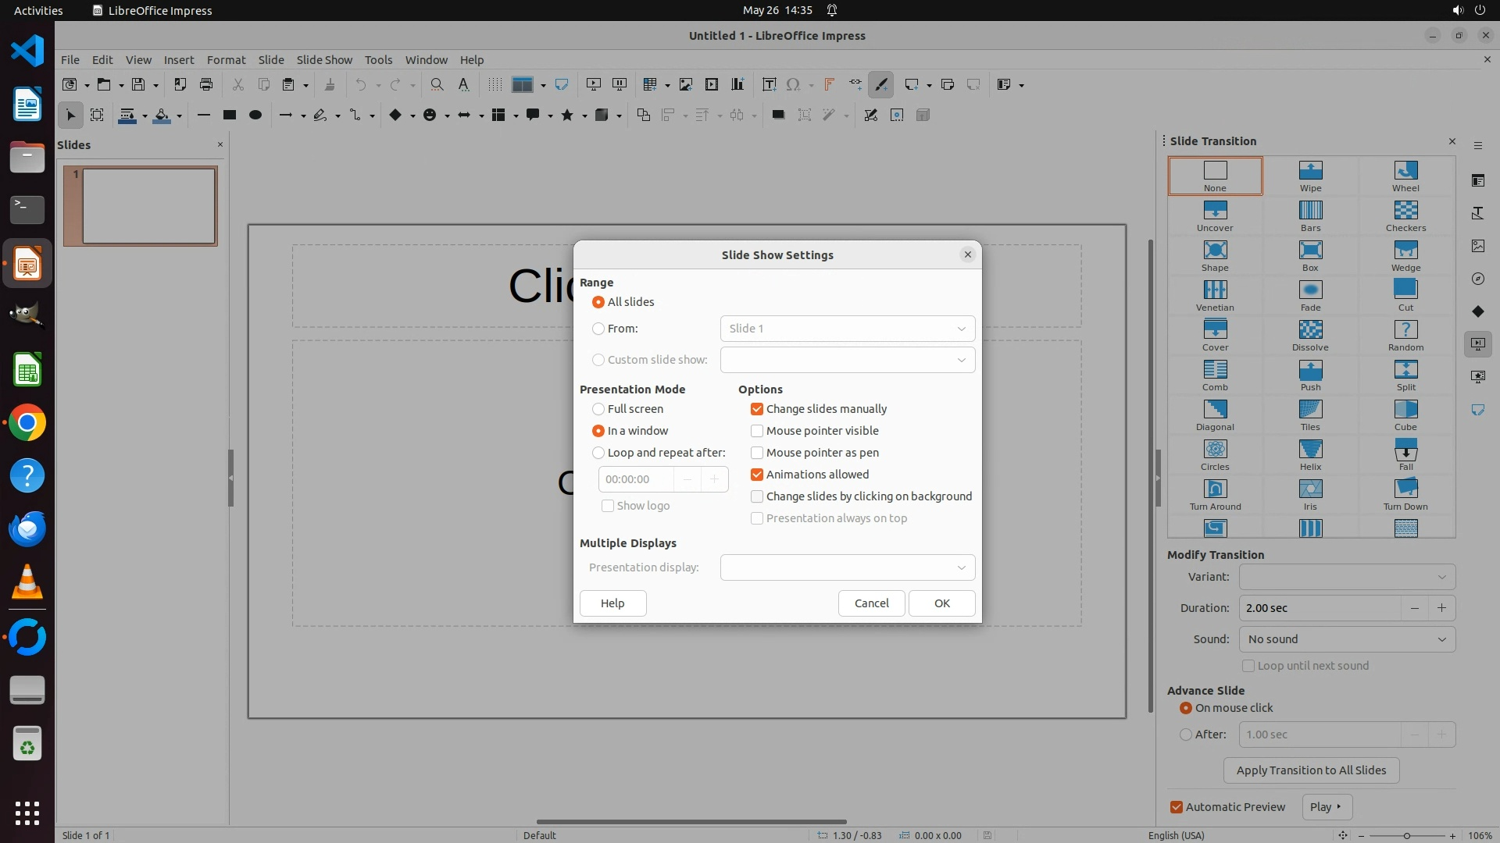This screenshot has height=843, width=1500.
Task: Enable Mouse pointer visible checkbox
Action: [x=756, y=431]
